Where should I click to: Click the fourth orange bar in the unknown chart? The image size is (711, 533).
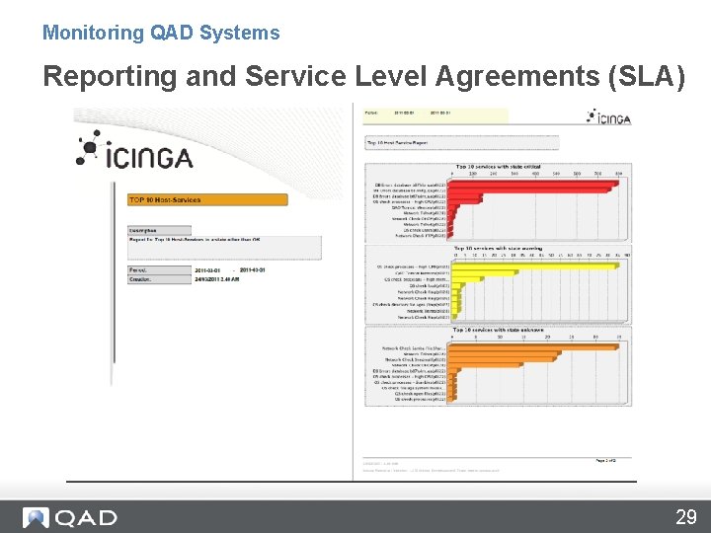486,365
